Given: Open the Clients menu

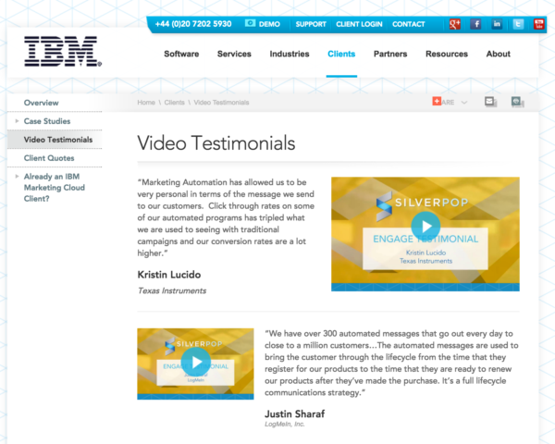Looking at the screenshot, I should coord(341,54).
